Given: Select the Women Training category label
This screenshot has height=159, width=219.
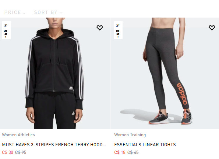Looking at the screenshot, I should (x=130, y=135).
